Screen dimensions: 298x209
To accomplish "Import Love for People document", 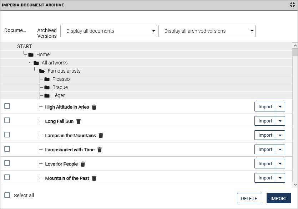I will point(265,164).
